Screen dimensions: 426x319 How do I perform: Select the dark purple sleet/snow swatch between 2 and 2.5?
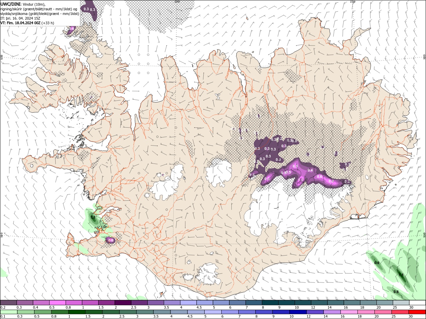[x=123, y=303]
